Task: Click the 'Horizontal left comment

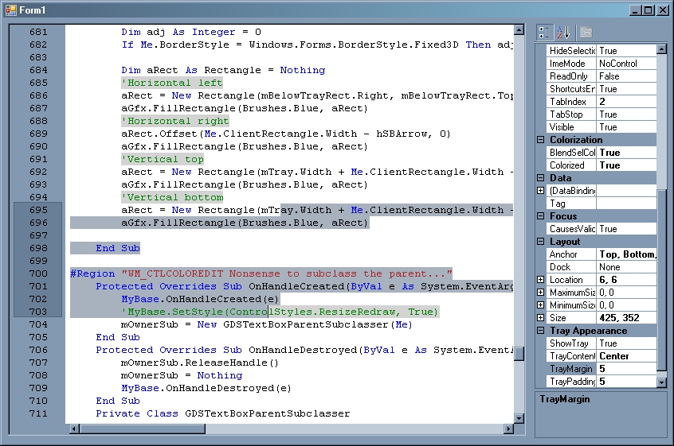Action: [x=172, y=83]
